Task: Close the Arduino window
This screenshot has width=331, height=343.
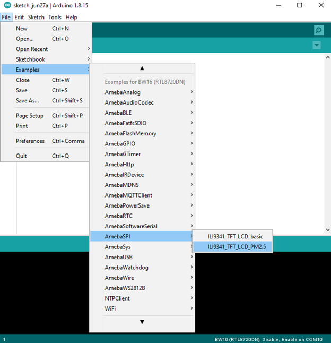Action: [x=321, y=5]
